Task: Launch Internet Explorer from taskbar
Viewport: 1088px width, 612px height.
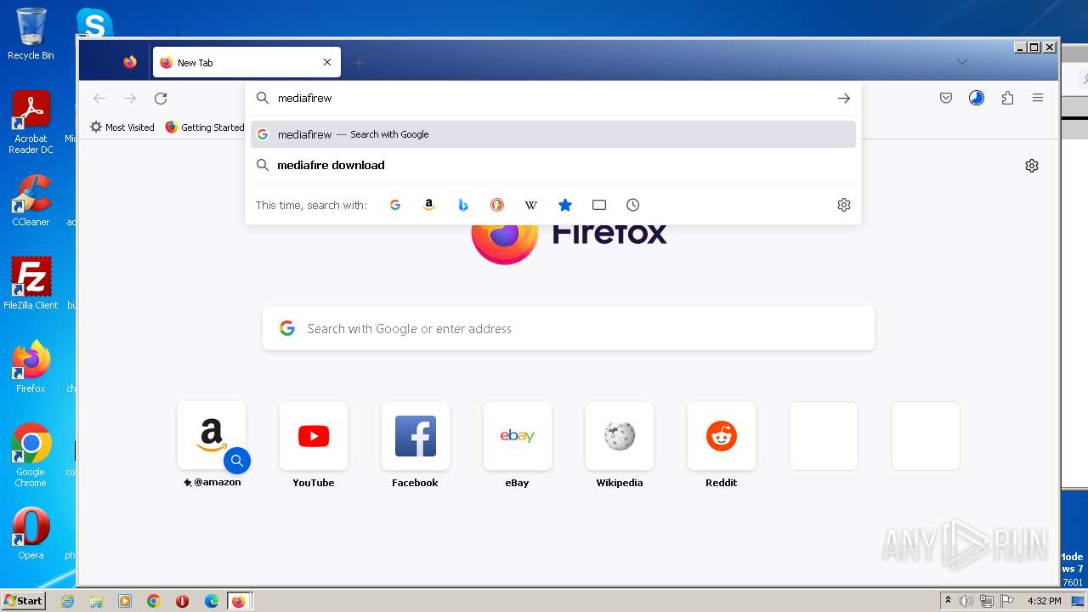Action: point(67,601)
